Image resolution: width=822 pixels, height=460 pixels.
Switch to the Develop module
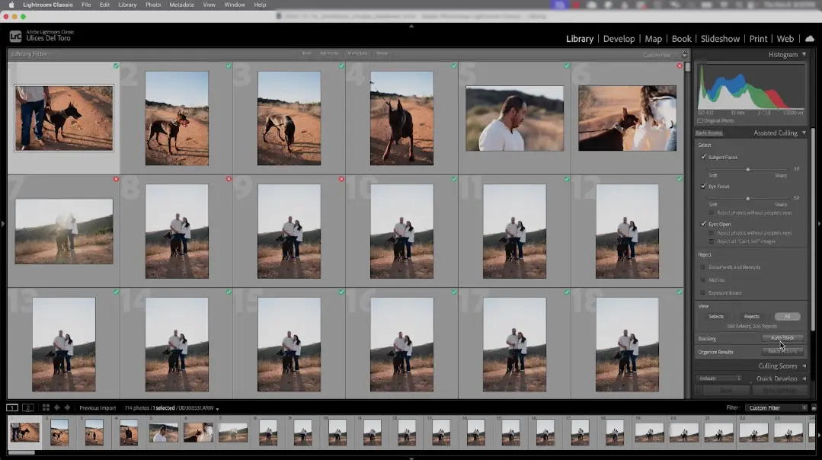coord(619,39)
